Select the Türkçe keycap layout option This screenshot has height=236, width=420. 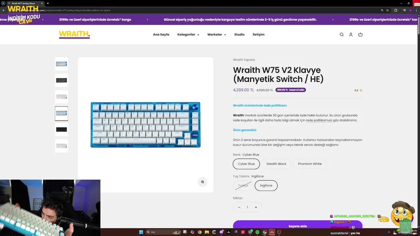[243, 186]
